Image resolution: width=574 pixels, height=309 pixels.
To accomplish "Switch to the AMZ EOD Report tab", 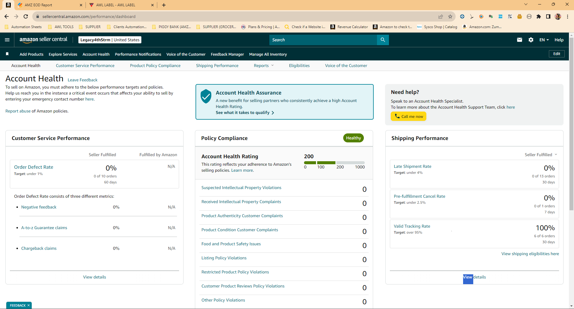I will point(50,5).
